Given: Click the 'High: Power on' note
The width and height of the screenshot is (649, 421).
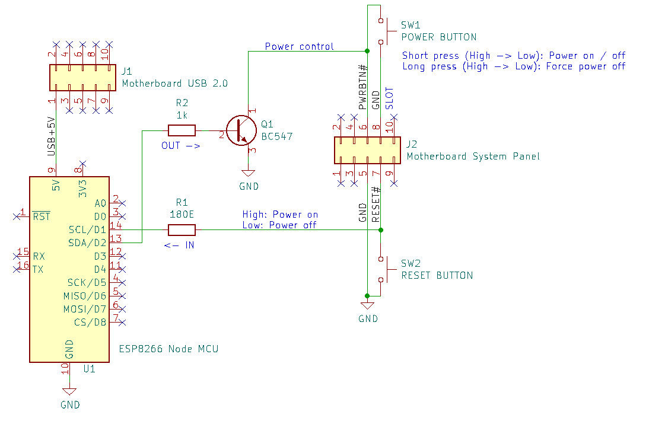Looking at the screenshot, I should (x=280, y=215).
